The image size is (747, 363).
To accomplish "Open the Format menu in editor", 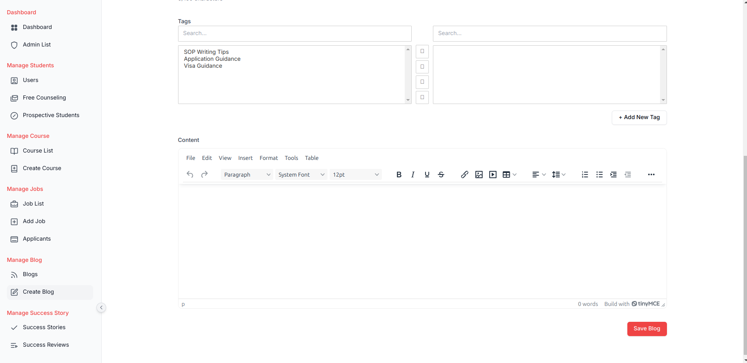I will [269, 158].
